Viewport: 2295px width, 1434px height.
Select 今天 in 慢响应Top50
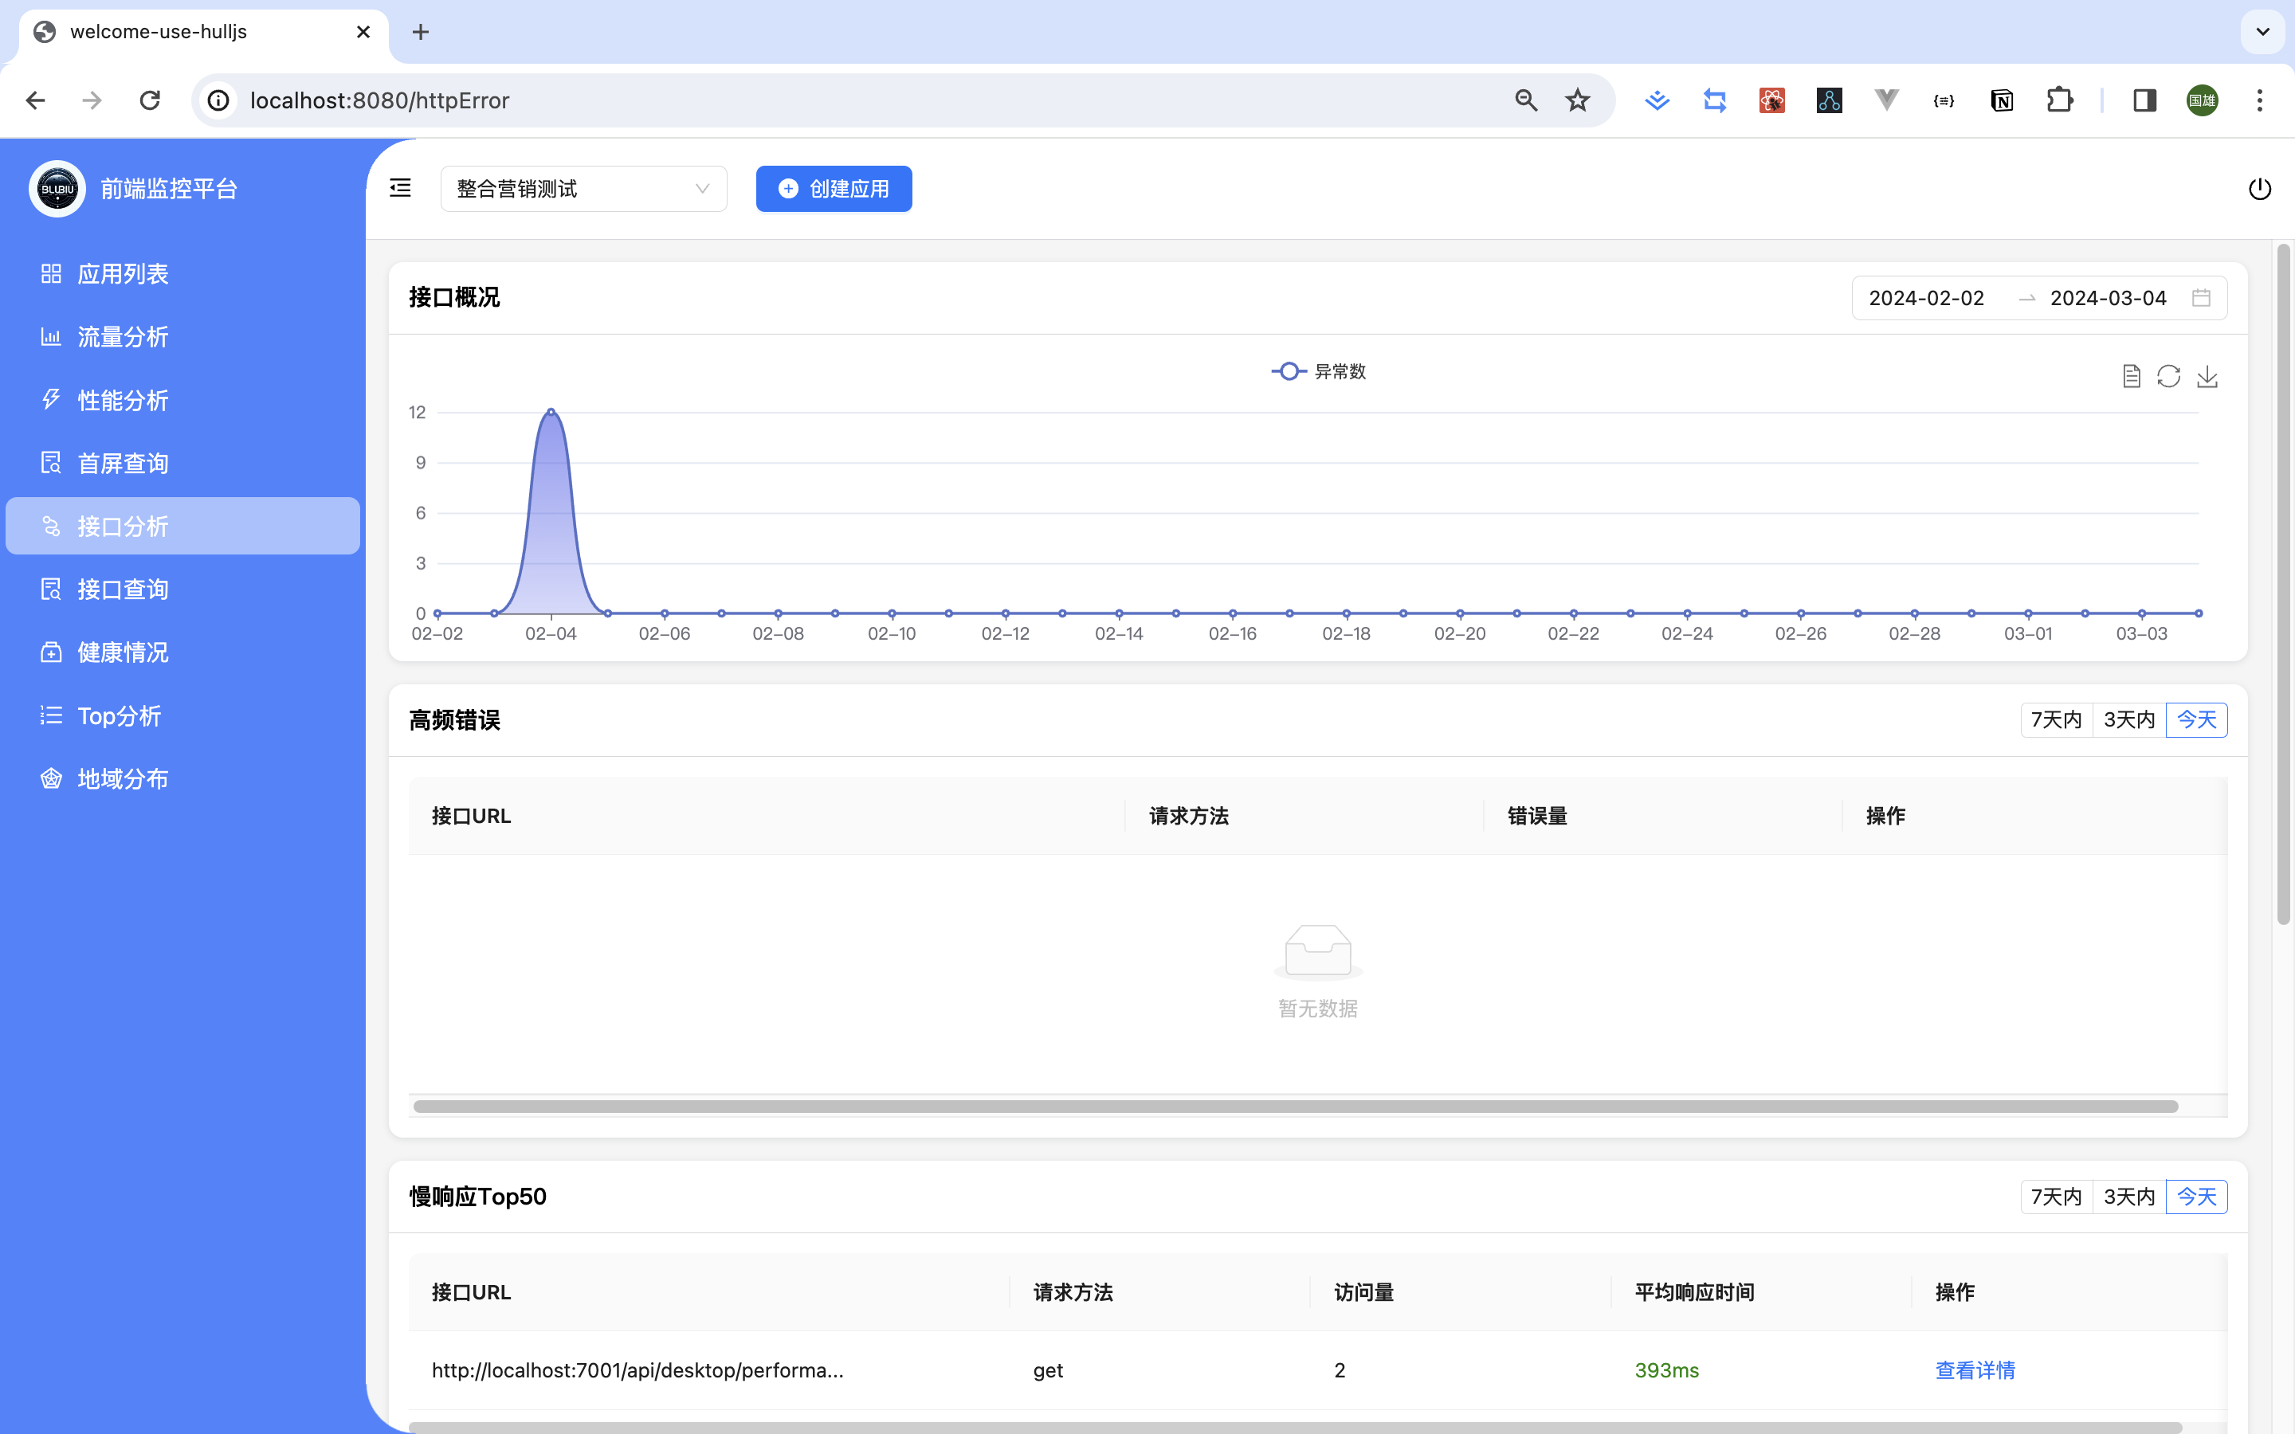pyautogui.click(x=2196, y=1197)
